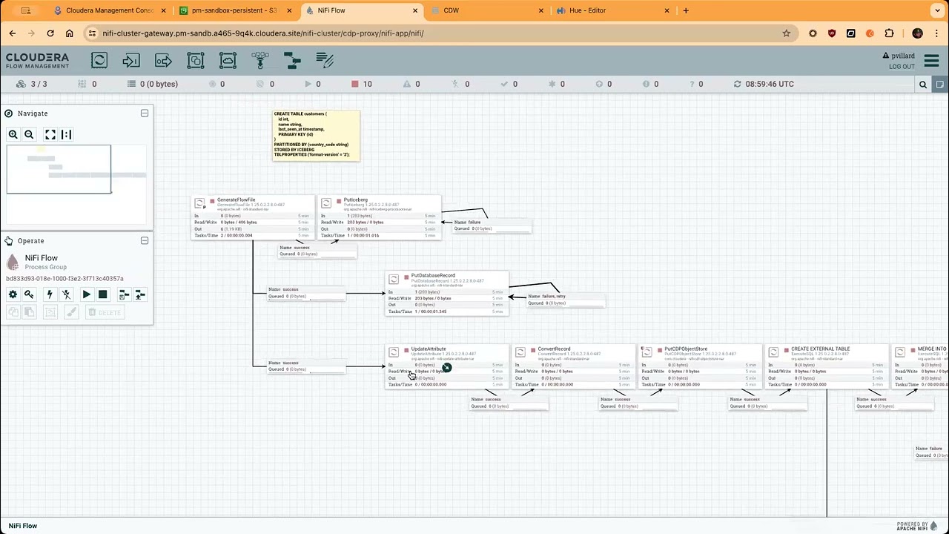Set the actual-size zoom in Navigate panel
Image resolution: width=949 pixels, height=534 pixels.
(x=67, y=134)
